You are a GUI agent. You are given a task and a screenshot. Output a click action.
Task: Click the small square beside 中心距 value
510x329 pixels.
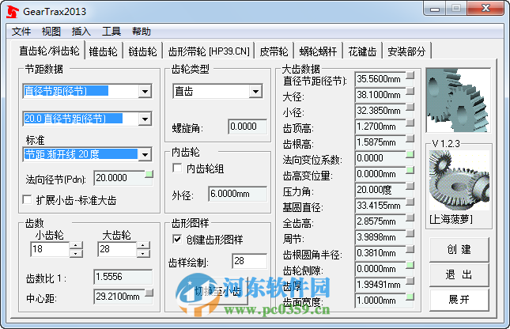[149, 293]
